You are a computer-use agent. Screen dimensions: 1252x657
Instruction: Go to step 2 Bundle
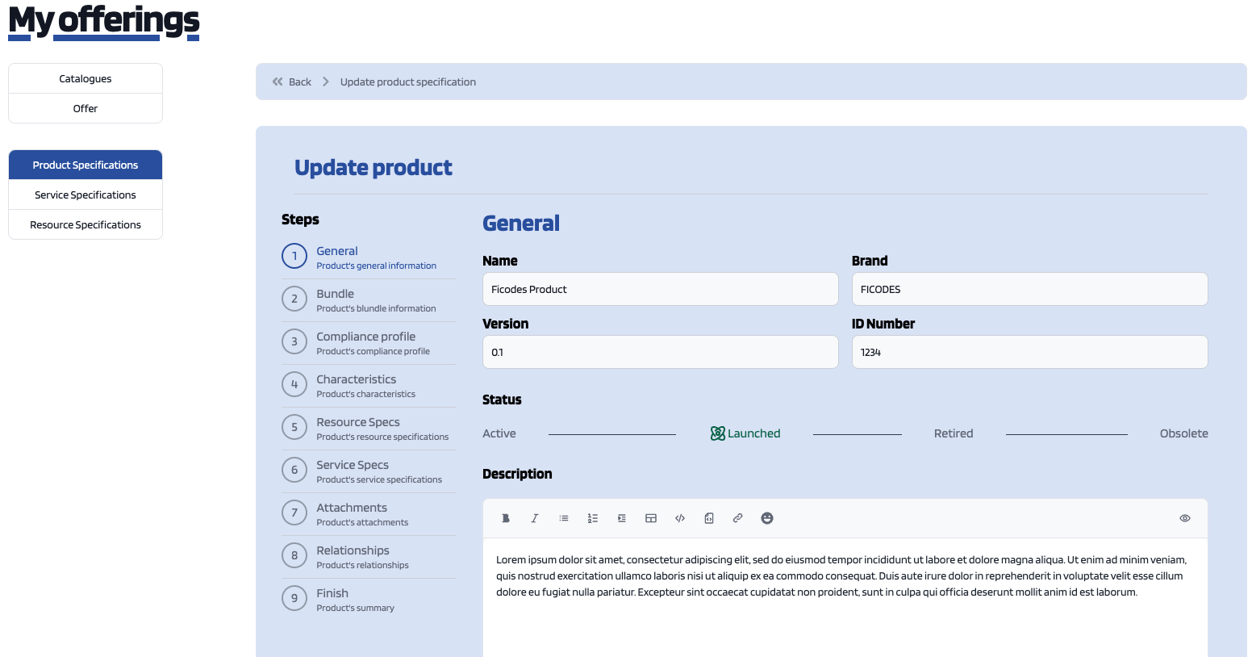[369, 299]
